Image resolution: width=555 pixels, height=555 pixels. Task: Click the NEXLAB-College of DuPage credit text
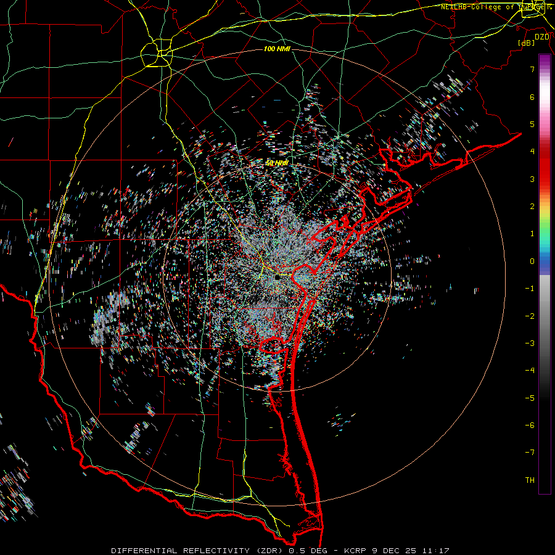[x=496, y=7]
